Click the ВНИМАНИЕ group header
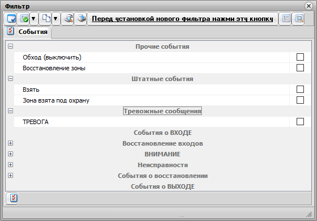This screenshot has height=221, width=317. (162, 154)
